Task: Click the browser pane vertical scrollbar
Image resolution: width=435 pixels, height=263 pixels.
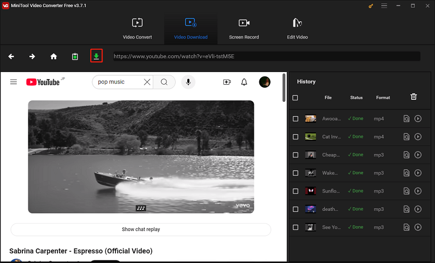Action: point(284,88)
